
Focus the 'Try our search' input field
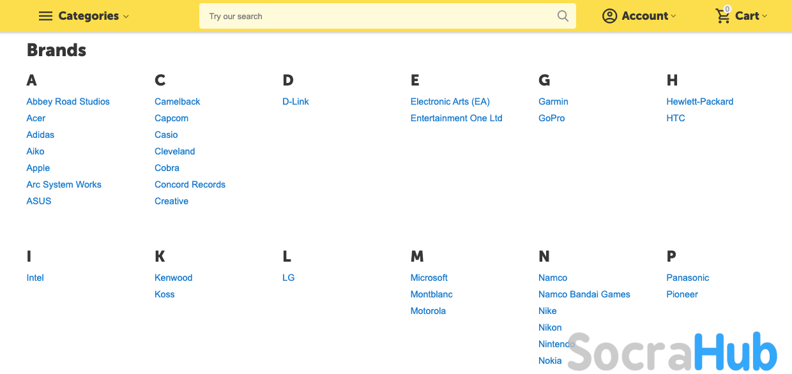point(388,16)
